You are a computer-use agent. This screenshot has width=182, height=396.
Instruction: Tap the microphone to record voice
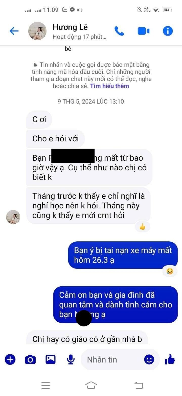click(x=71, y=359)
